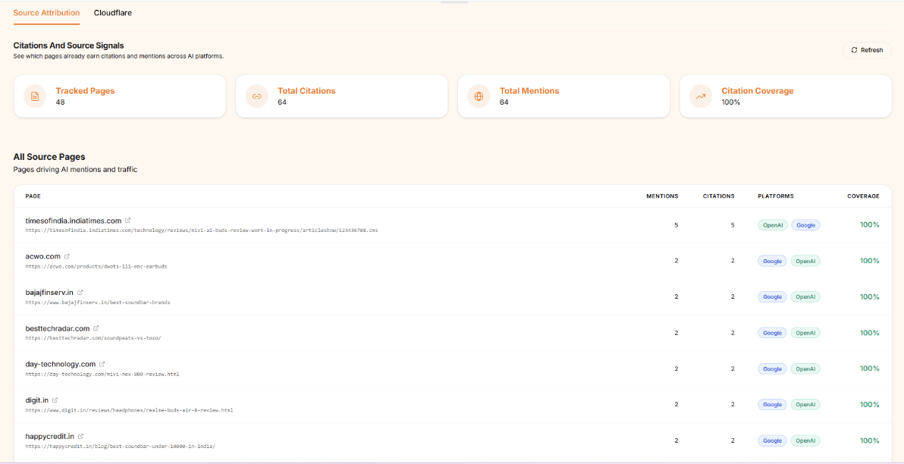Image resolution: width=904 pixels, height=464 pixels.
Task: Click the digit.in realme-buds-air review URL
Action: pos(129,410)
